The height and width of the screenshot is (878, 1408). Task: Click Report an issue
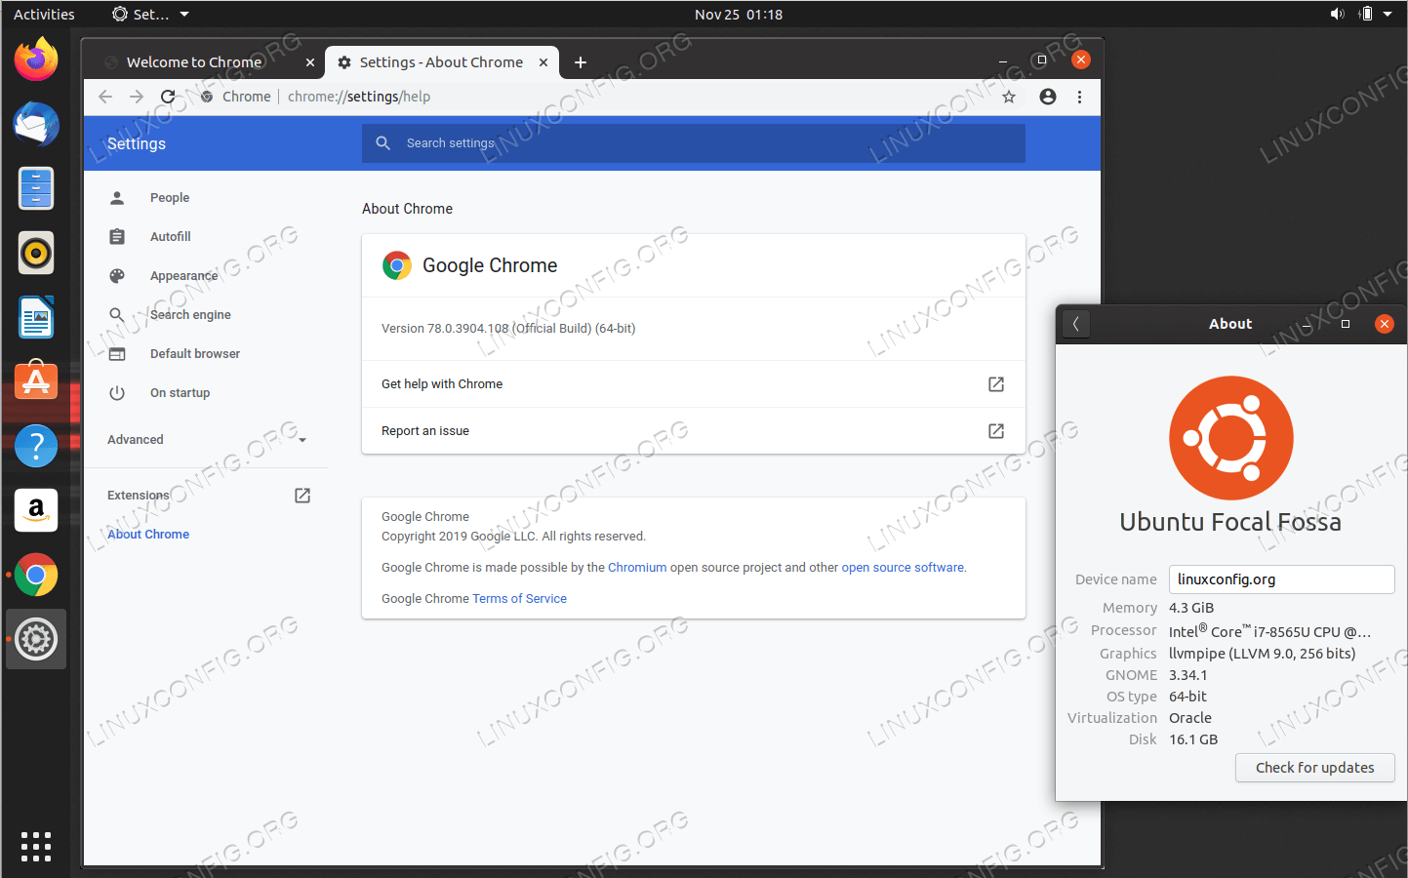693,431
